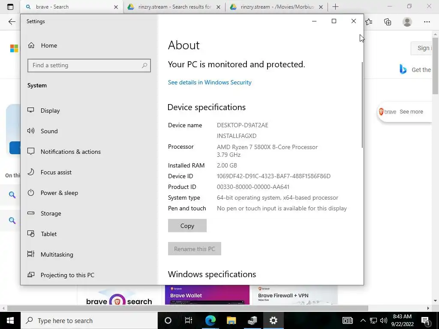Switch to rinzry.stream Search results tab

[174, 7]
